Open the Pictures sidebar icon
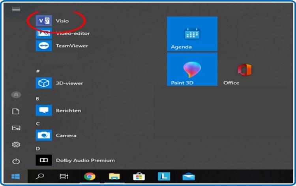Screen dimensions: 296x186 [16, 128]
